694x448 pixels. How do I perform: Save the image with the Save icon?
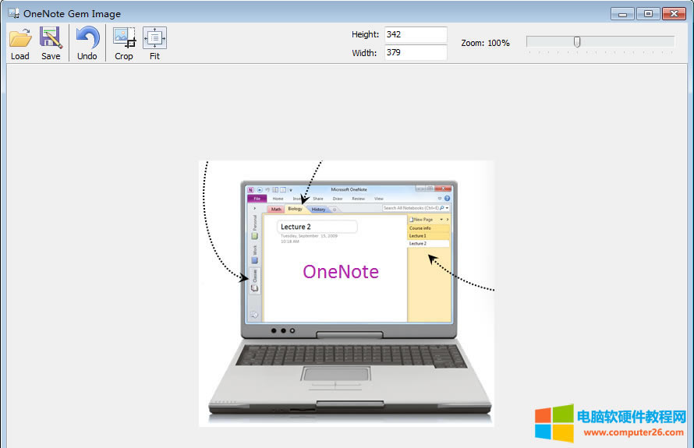coord(51,38)
